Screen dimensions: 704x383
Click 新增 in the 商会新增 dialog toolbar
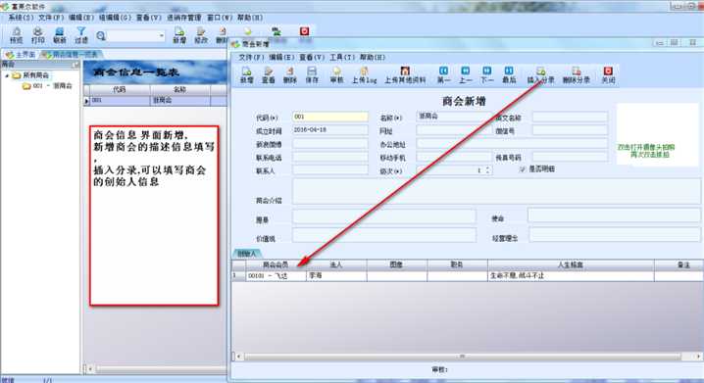click(x=246, y=74)
